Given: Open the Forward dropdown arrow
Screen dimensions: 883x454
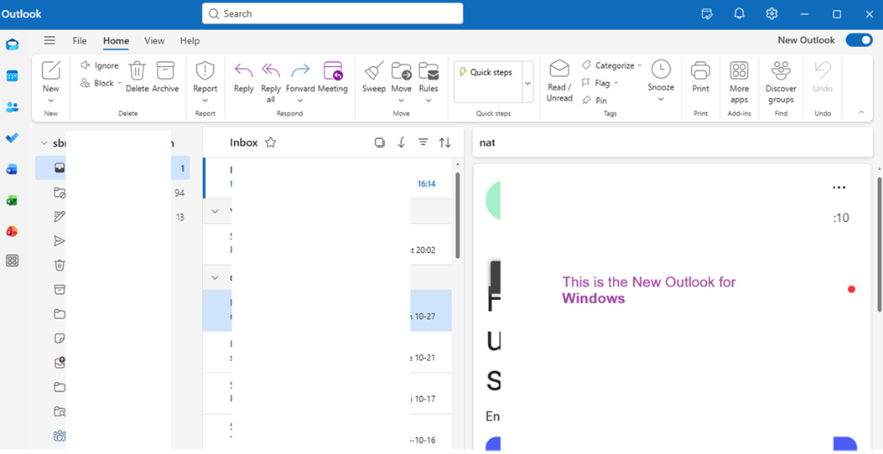Looking at the screenshot, I should [x=300, y=101].
